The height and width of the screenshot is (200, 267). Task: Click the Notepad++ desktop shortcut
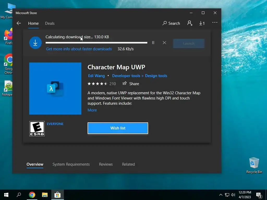click(x=8, y=88)
